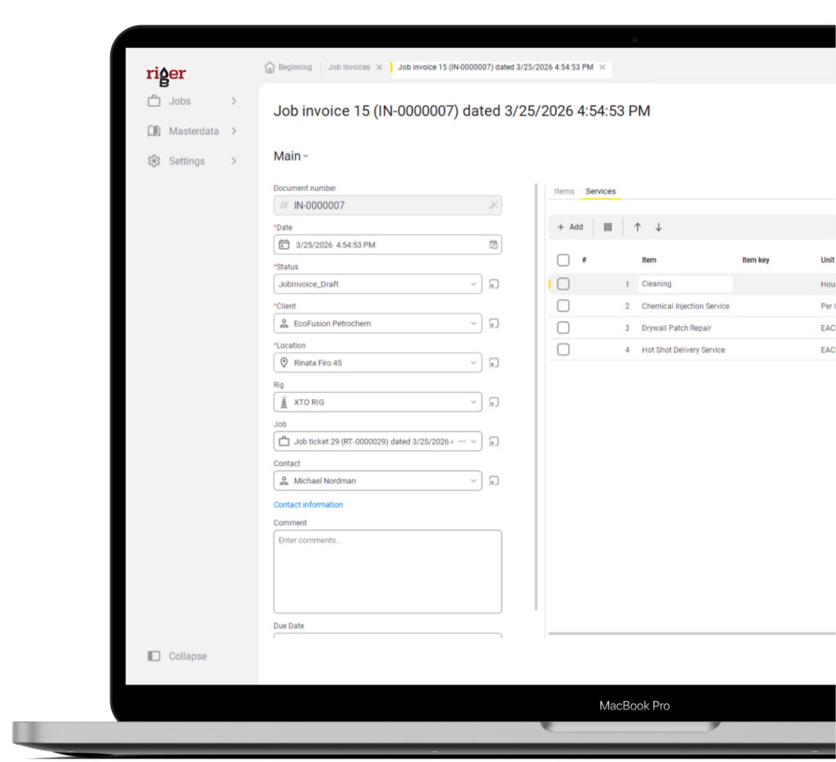Open the Rig dropdown arrow
Viewport: 836px width, 762px height.
pos(474,403)
